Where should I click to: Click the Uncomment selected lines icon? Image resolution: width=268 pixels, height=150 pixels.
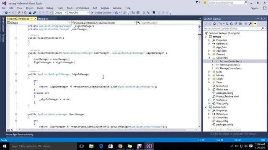[148, 13]
